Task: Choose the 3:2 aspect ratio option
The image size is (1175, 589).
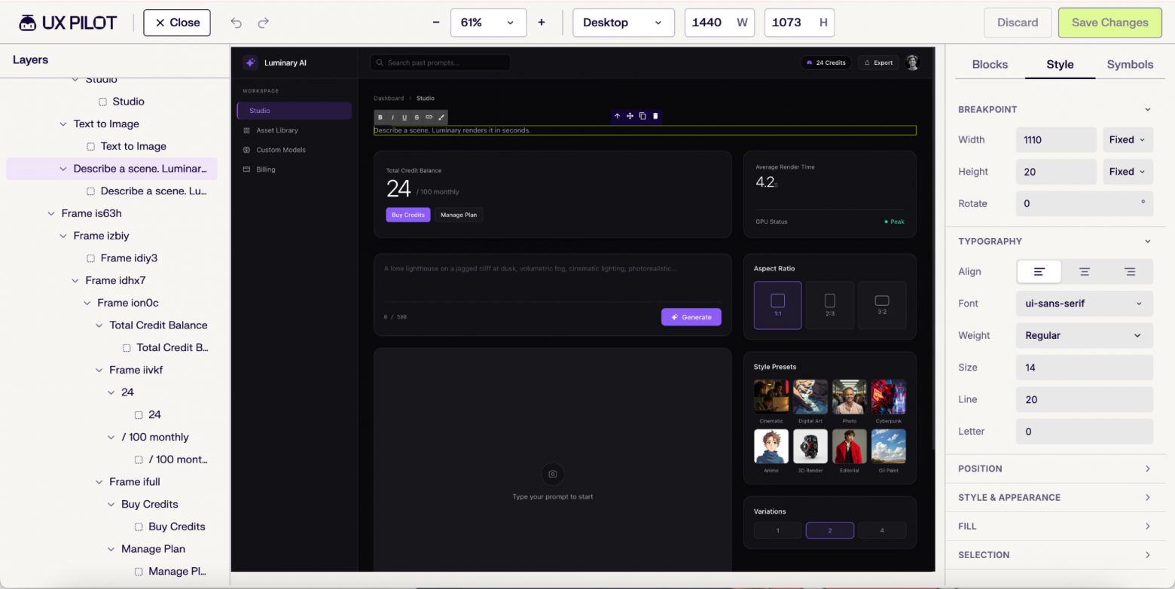Action: (882, 305)
